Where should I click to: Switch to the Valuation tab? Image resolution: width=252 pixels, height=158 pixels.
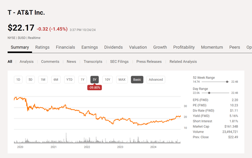(x=138, y=47)
